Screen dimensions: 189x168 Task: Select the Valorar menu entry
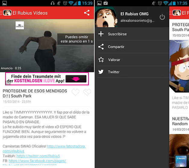132,60
